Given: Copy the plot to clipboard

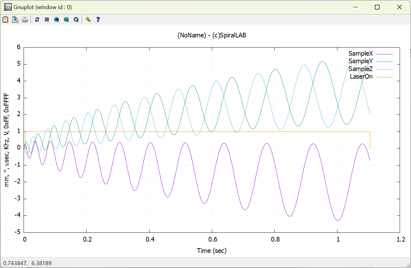Looking at the screenshot, I should (x=5, y=20).
